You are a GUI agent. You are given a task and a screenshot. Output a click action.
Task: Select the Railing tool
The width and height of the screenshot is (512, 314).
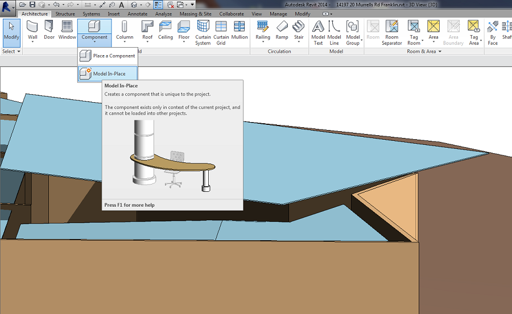coord(263,32)
